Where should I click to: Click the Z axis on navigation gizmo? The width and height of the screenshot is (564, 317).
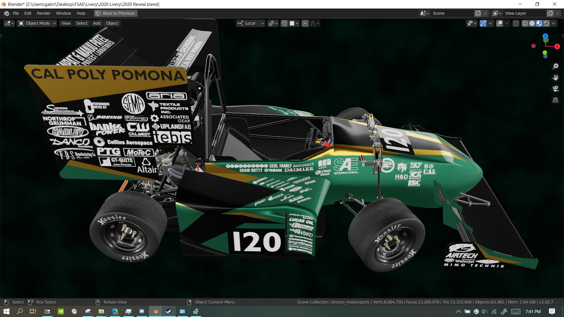(545, 36)
